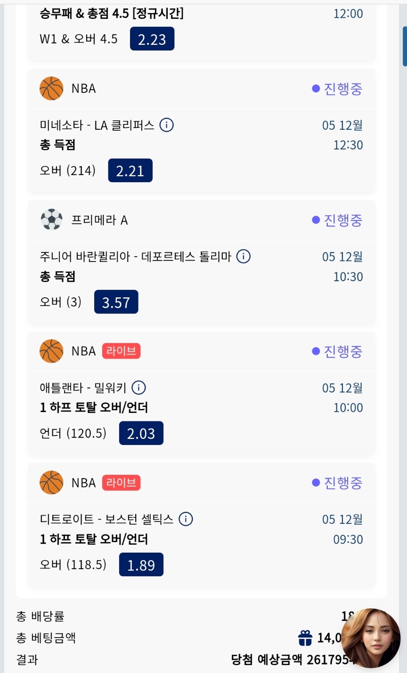Click 진행중 status on 프리메라 A card
This screenshot has width=407, height=673.
(x=337, y=220)
